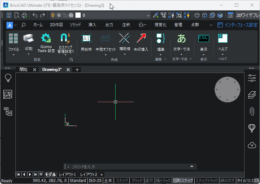This screenshot has width=260, height=184.
Task: Click the インターフェース設定 button
Action: [238, 25]
